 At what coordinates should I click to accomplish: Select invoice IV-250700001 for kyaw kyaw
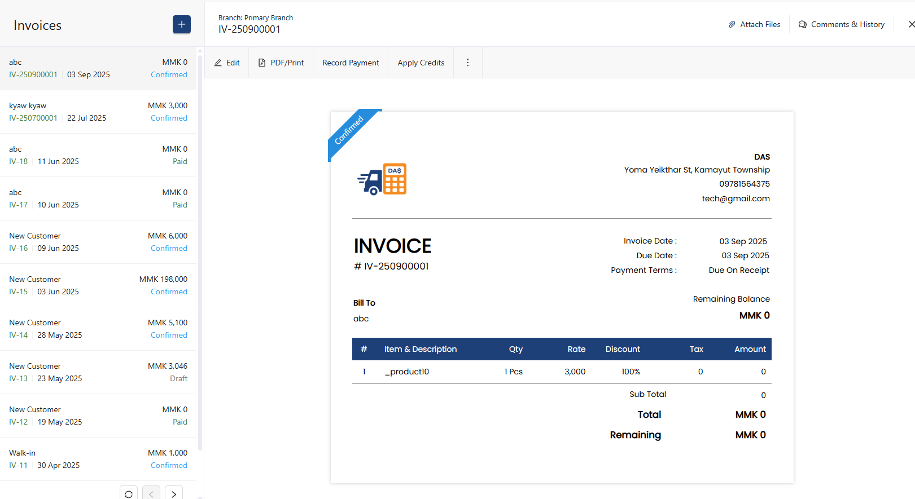(98, 112)
